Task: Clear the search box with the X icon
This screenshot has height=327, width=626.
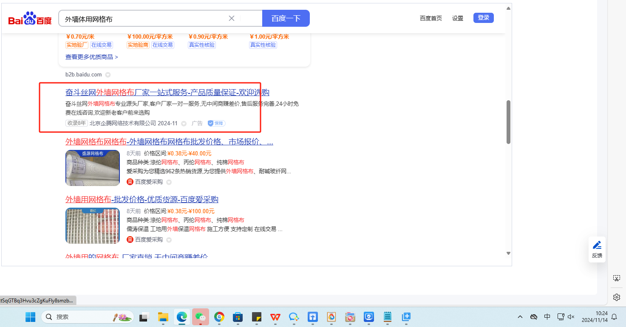Action: coord(232,18)
